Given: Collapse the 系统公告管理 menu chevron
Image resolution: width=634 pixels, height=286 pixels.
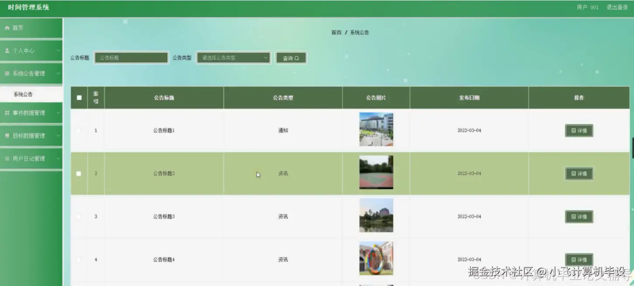Looking at the screenshot, I should pos(58,74).
